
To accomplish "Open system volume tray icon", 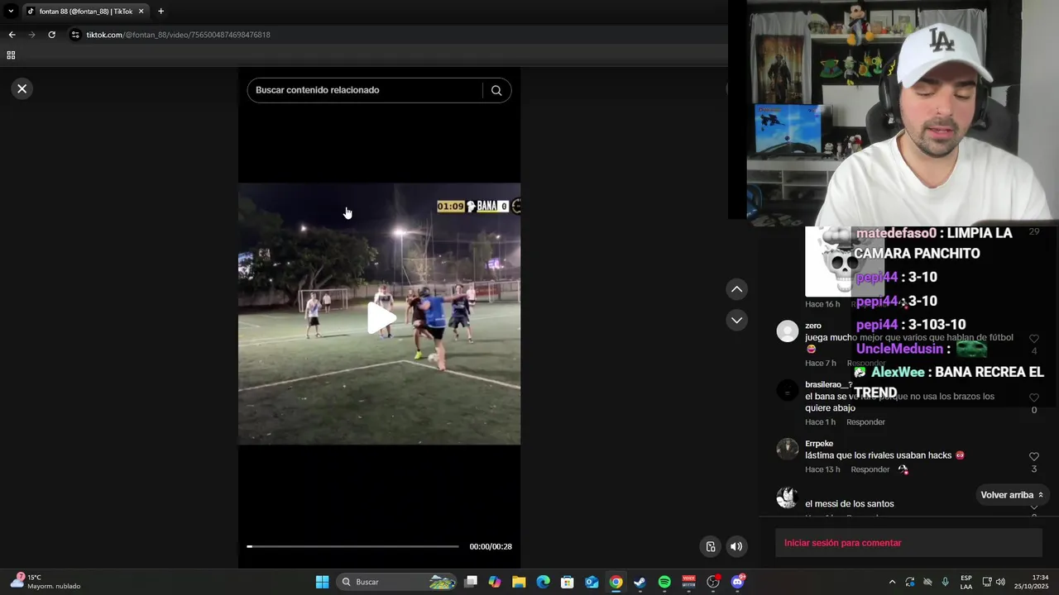I will point(1000,582).
